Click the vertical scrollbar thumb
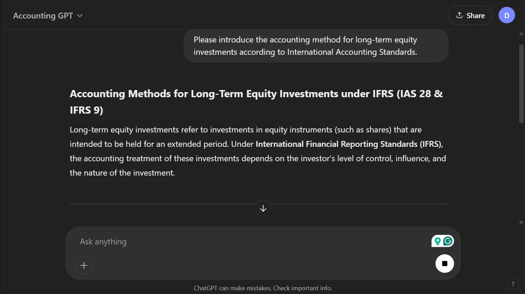 point(521,84)
